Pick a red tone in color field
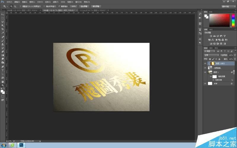The width and height of the screenshot is (237, 148). coord(219,20)
